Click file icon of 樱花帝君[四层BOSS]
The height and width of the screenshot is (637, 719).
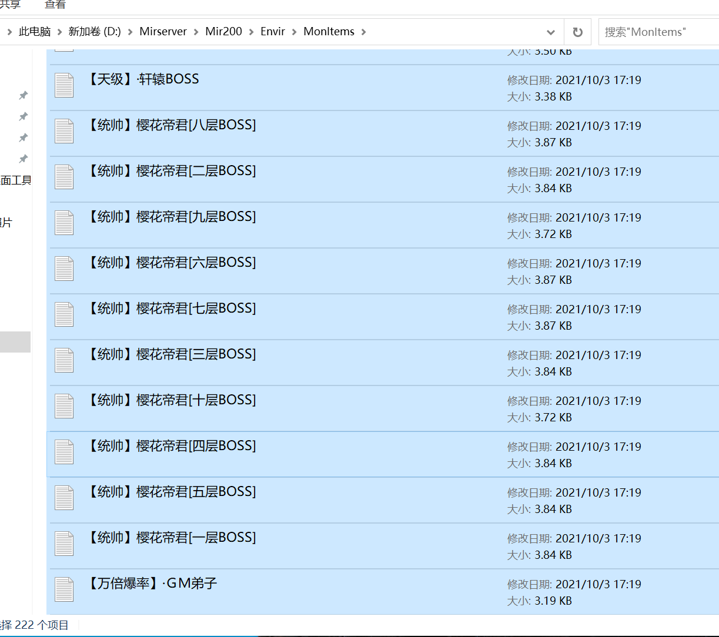[64, 452]
